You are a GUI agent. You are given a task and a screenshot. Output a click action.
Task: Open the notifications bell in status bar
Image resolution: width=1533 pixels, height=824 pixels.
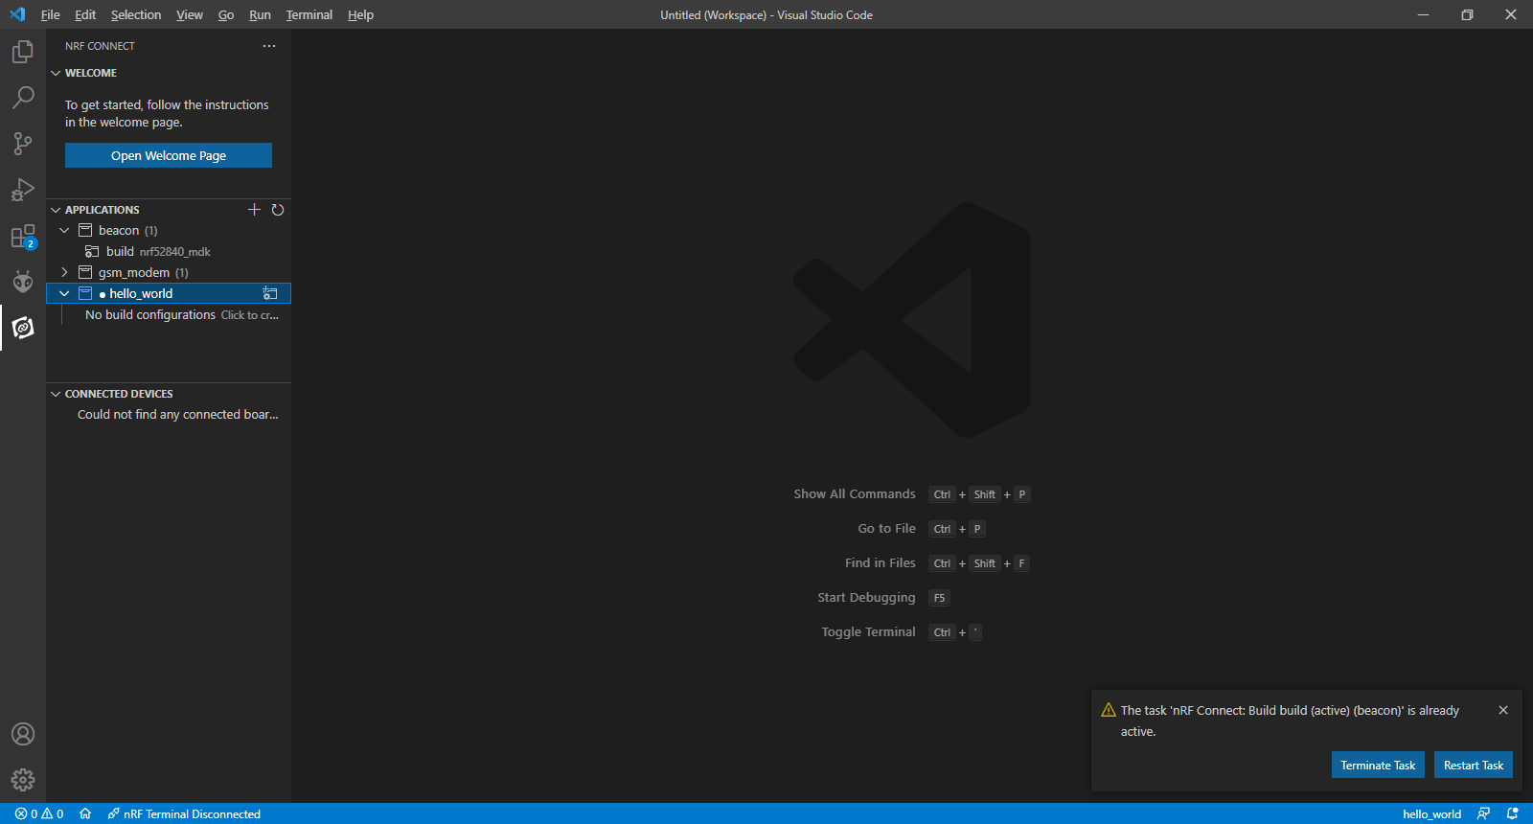(x=1513, y=814)
